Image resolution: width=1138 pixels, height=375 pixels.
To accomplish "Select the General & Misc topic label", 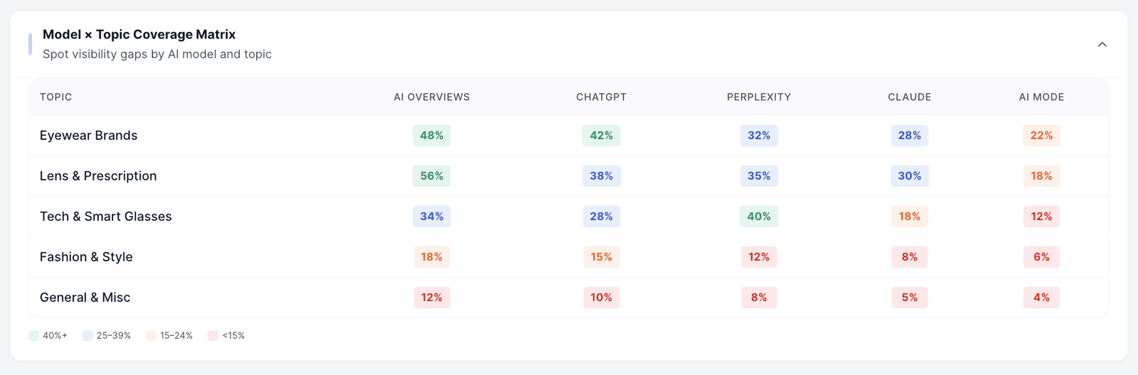I will [x=85, y=298].
